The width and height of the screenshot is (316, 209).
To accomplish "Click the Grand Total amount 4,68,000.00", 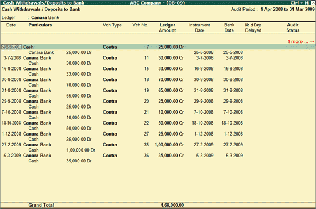I will coord(172,205).
